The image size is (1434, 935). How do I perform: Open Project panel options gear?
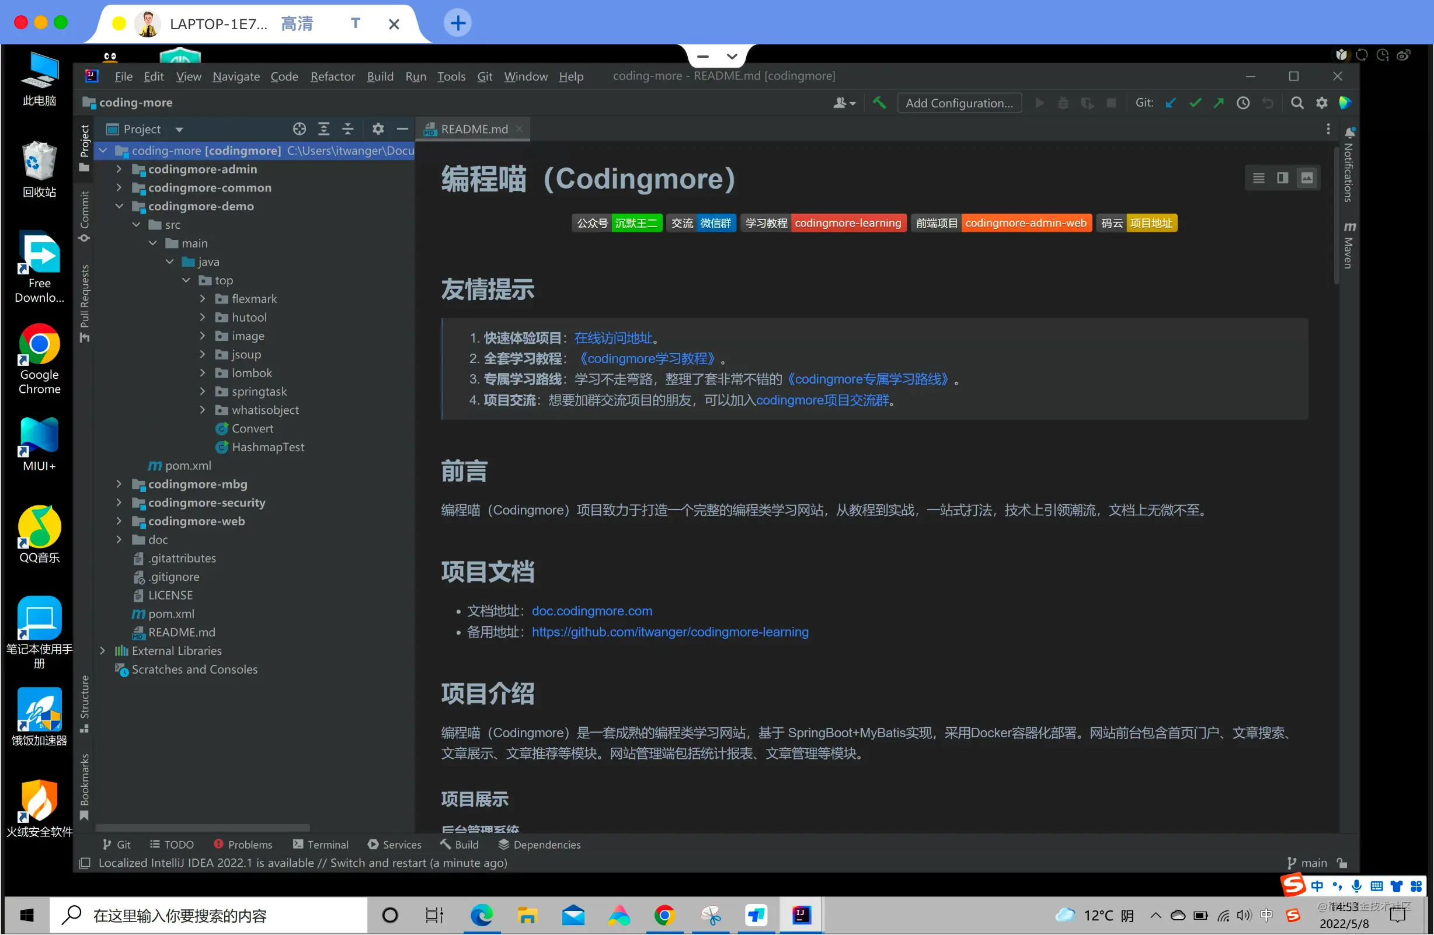tap(378, 129)
